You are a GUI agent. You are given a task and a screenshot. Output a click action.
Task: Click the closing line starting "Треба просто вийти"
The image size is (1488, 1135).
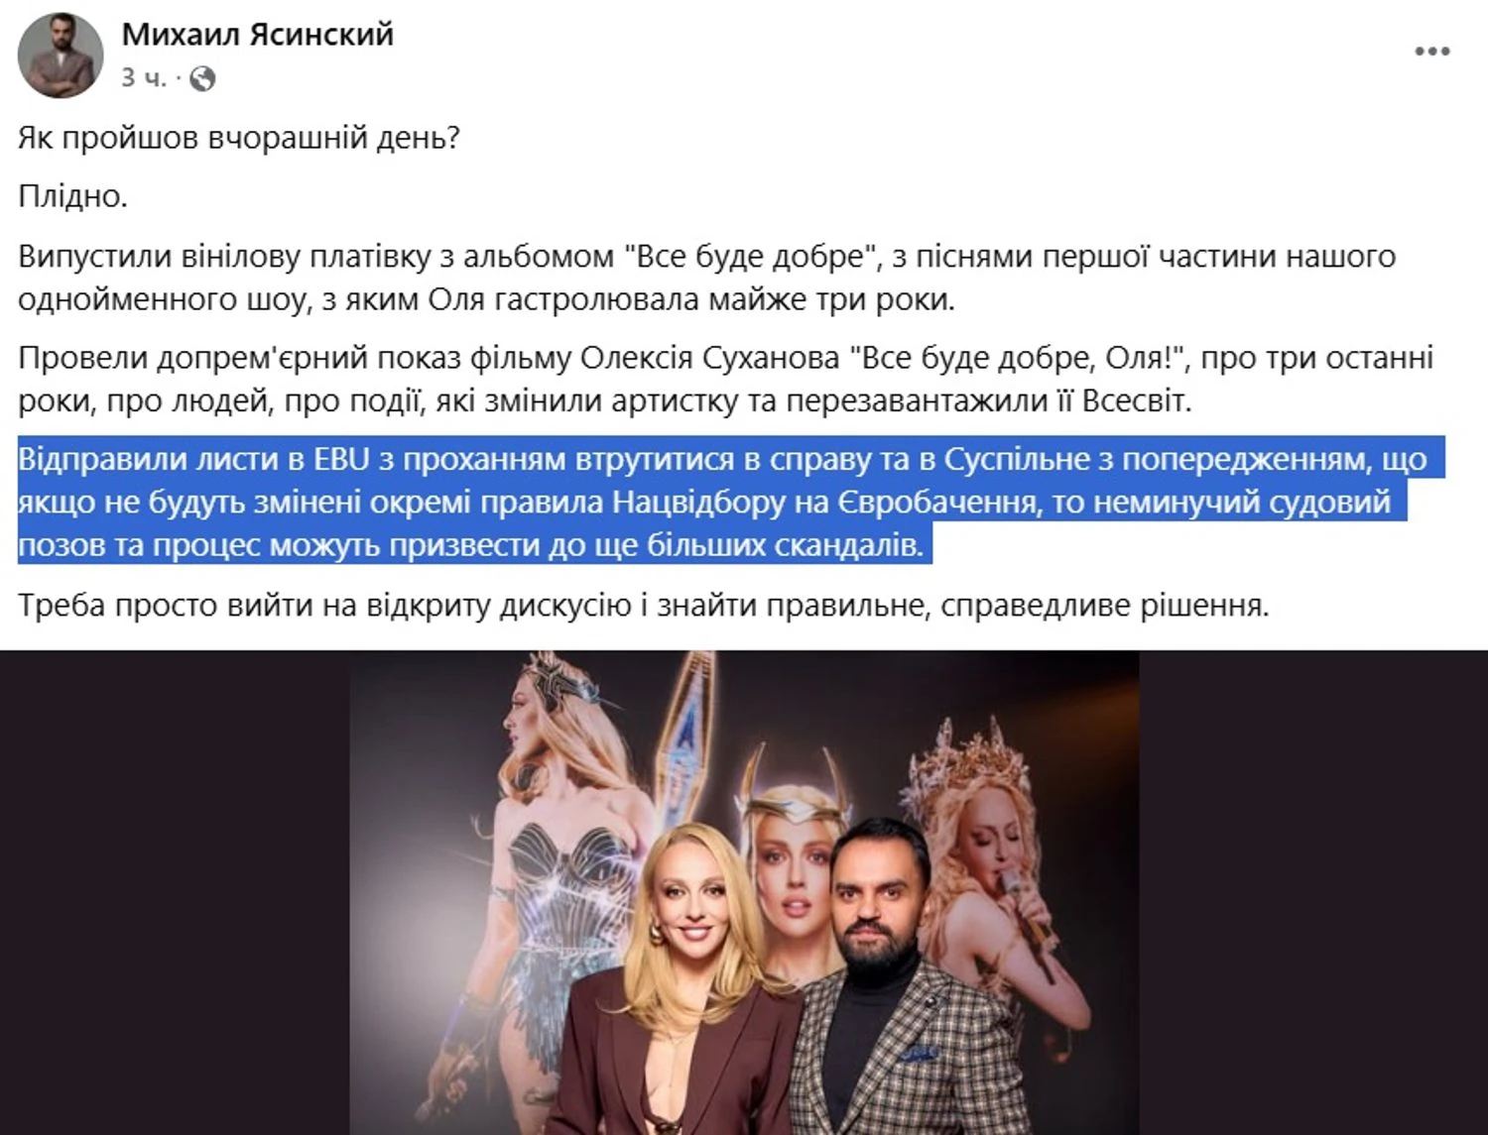tap(644, 605)
